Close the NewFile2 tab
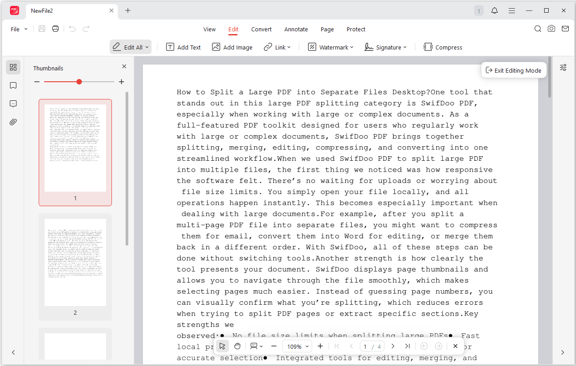This screenshot has height=366, width=576. point(111,10)
